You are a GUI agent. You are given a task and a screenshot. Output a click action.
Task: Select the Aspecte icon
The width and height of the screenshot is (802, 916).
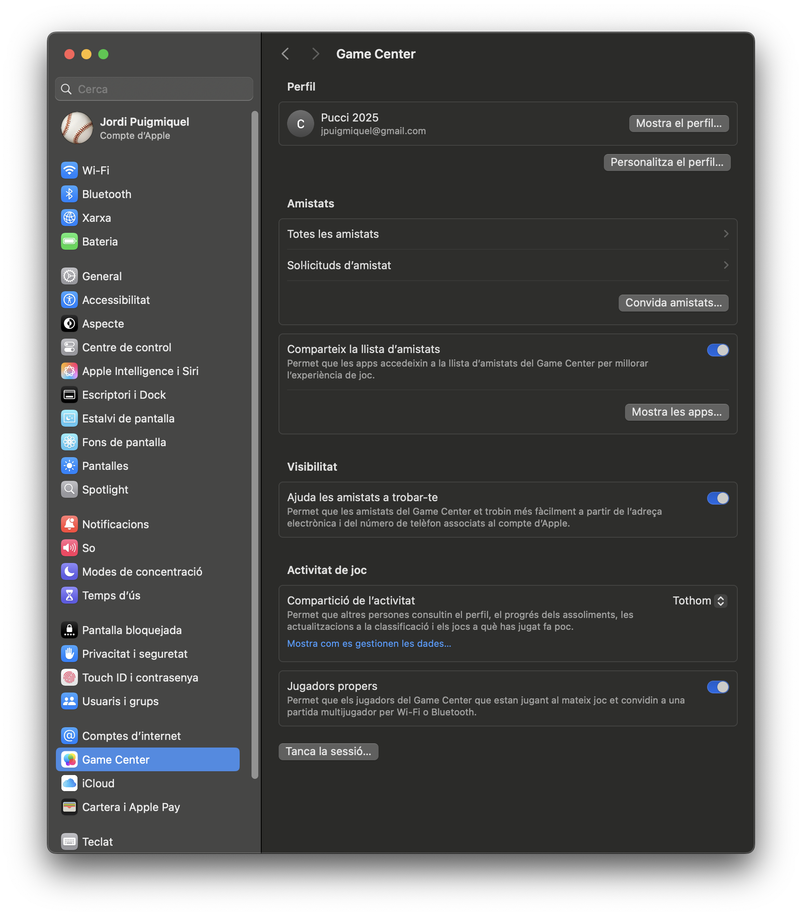69,324
